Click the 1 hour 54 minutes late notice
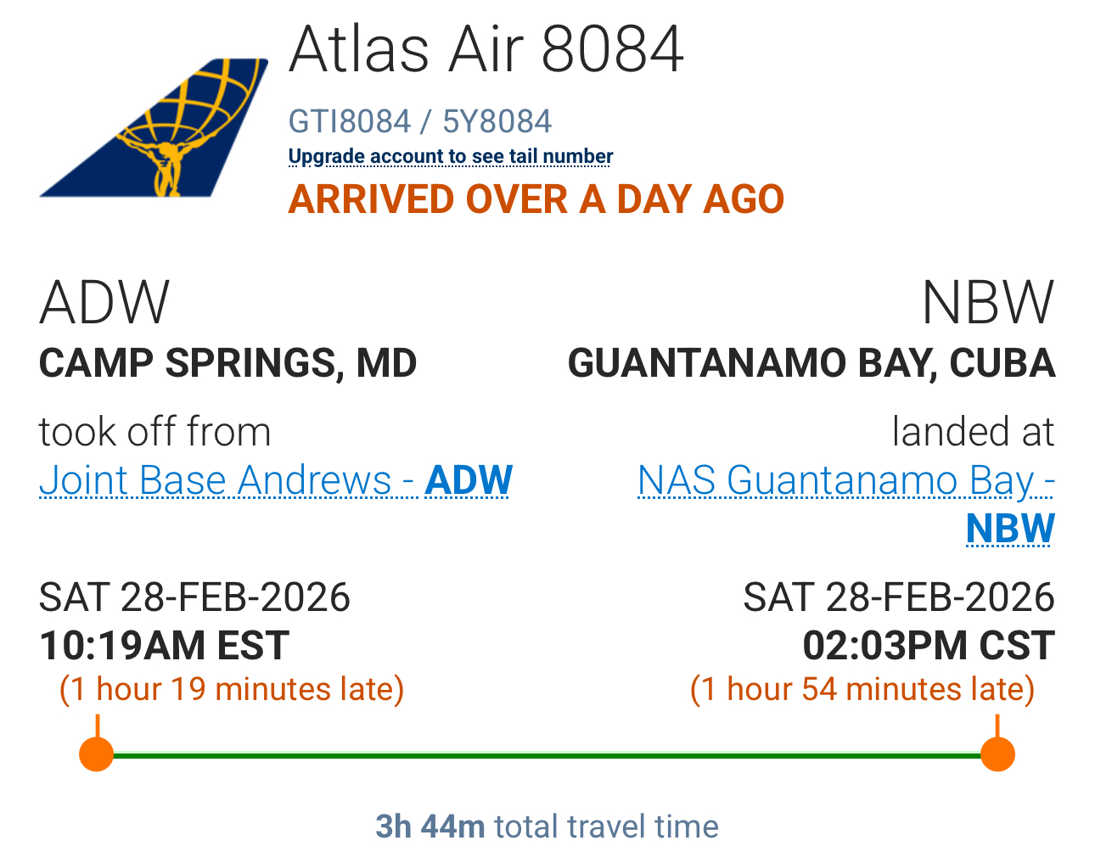Screen dimensions: 1095x863 click(862, 689)
